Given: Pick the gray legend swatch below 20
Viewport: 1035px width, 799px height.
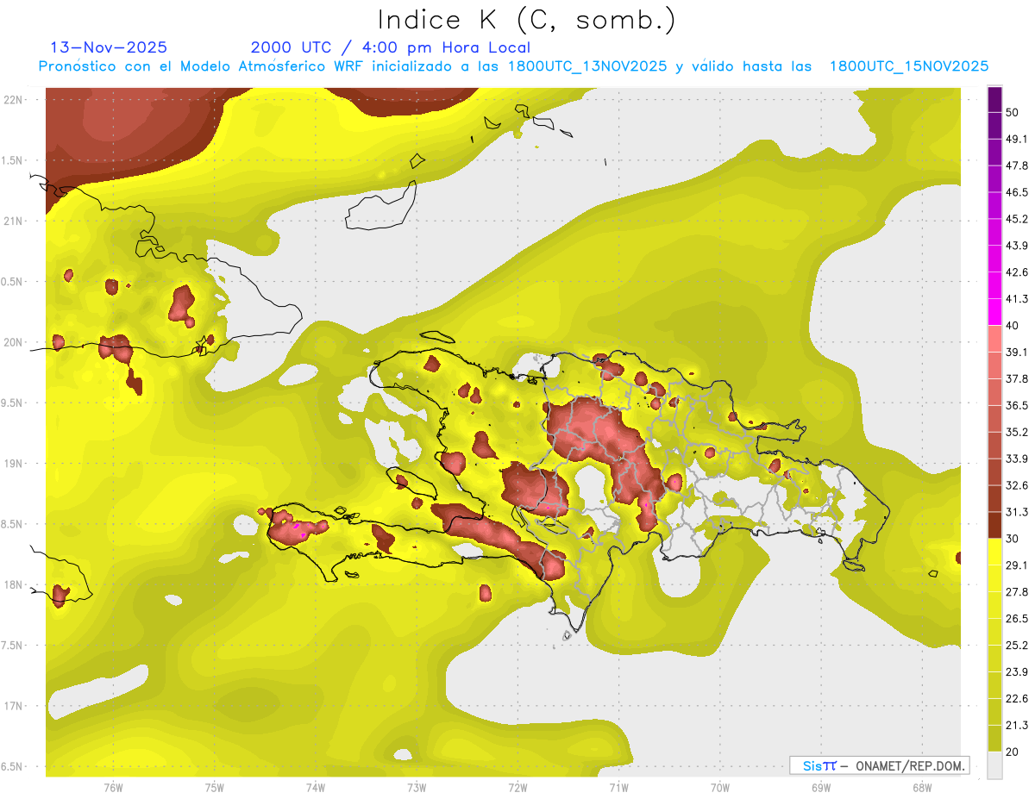Looking at the screenshot, I should click(x=994, y=765).
